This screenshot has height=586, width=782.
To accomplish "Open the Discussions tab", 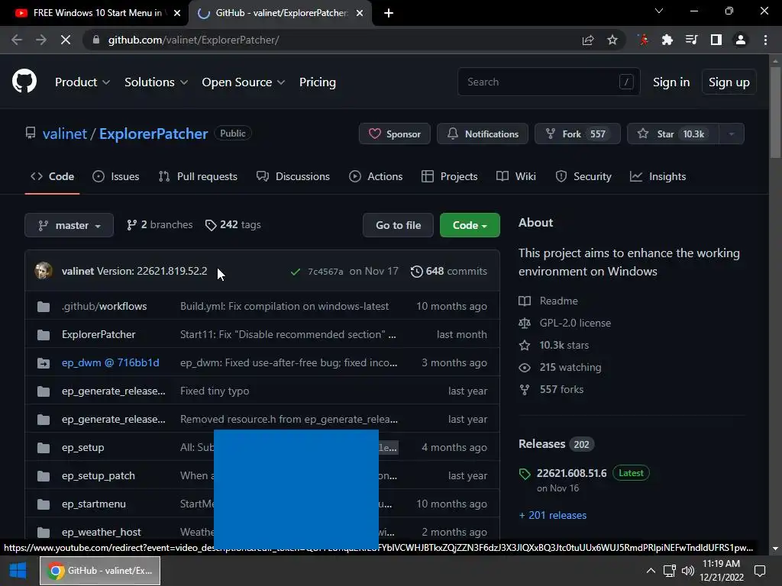I will (x=292, y=176).
